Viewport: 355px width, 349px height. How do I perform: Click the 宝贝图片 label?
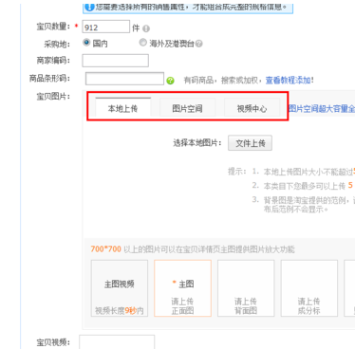(53, 97)
